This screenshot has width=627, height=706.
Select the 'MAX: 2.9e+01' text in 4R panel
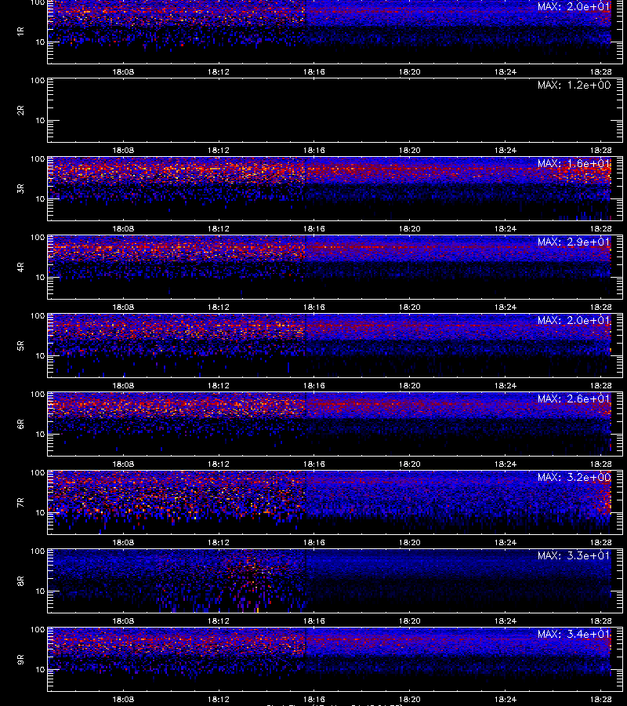tap(574, 242)
